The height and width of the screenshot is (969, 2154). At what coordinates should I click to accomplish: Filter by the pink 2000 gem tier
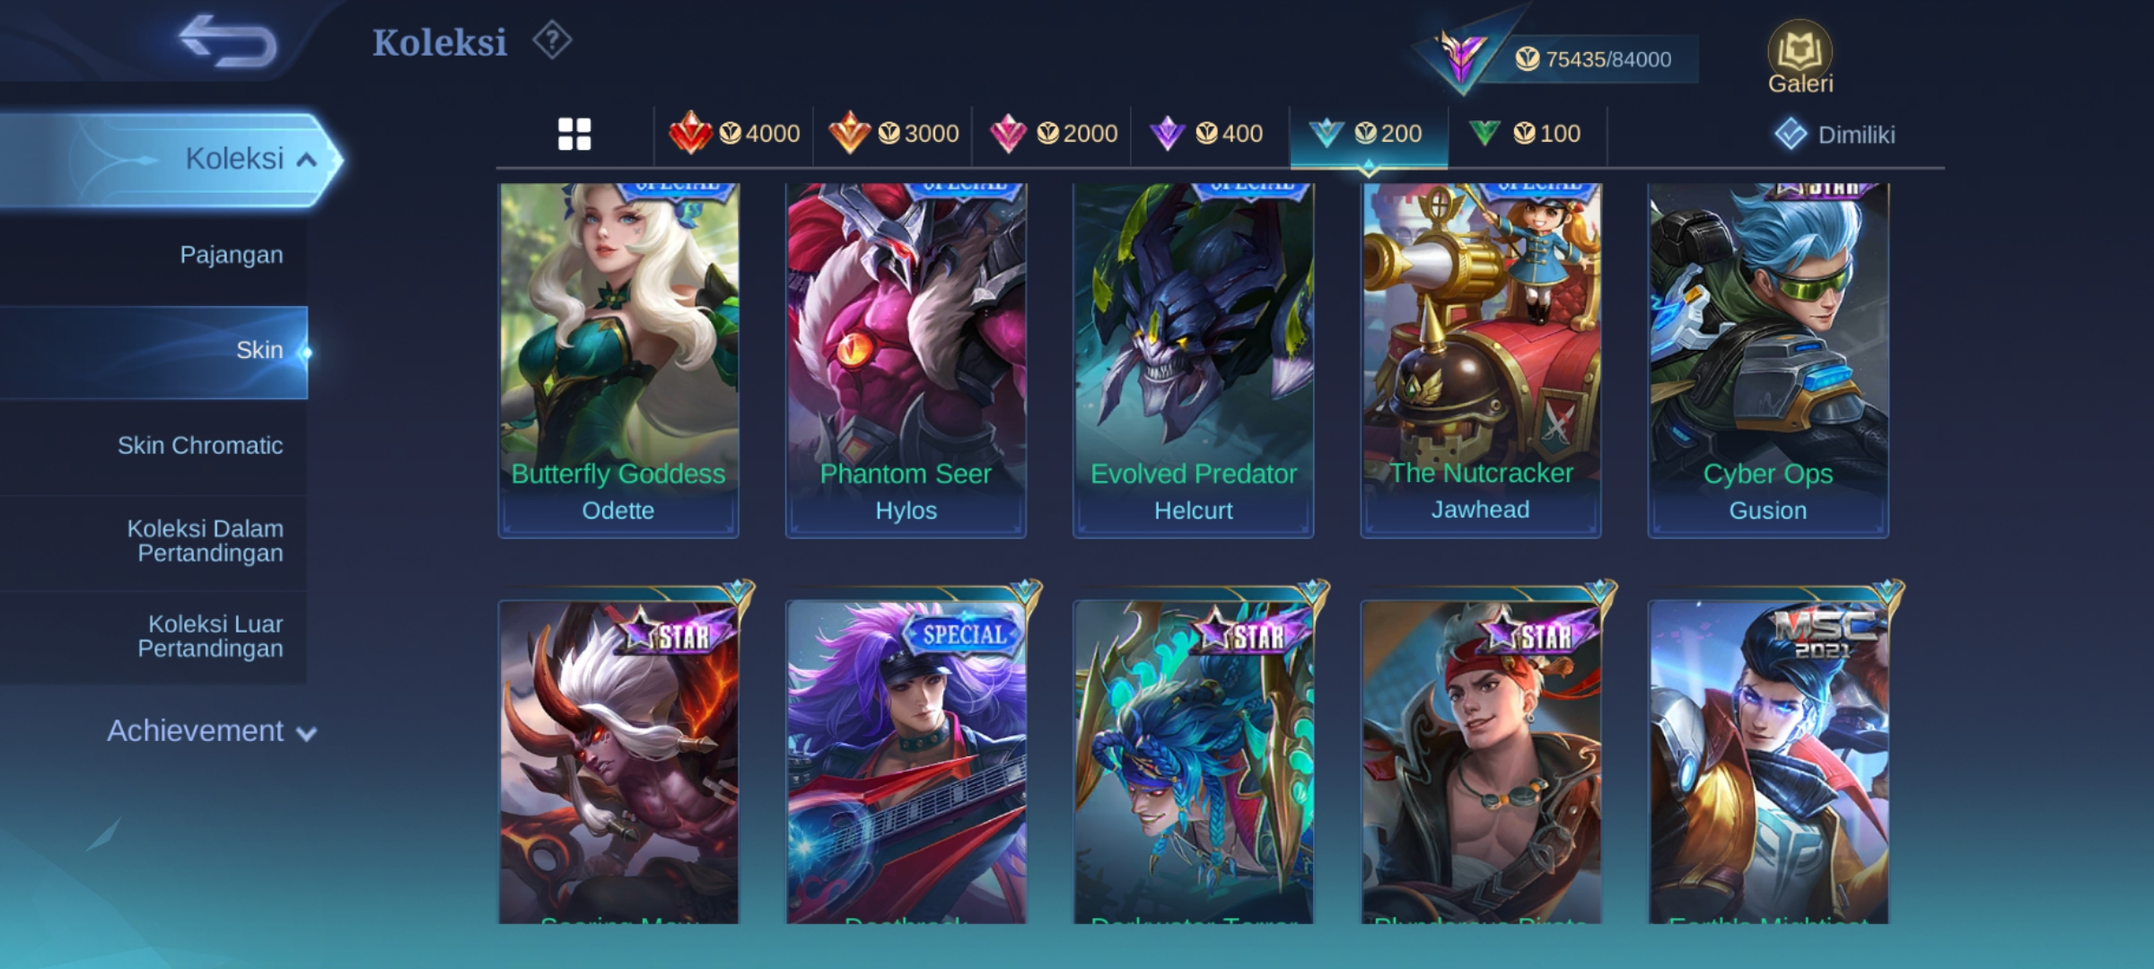click(1053, 134)
